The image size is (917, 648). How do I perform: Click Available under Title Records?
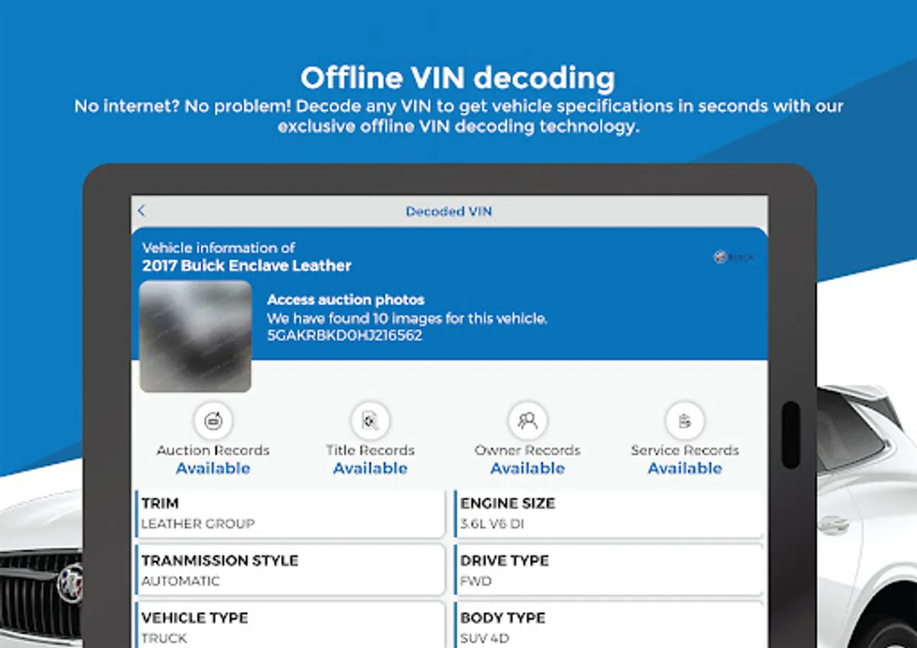pyautogui.click(x=370, y=469)
